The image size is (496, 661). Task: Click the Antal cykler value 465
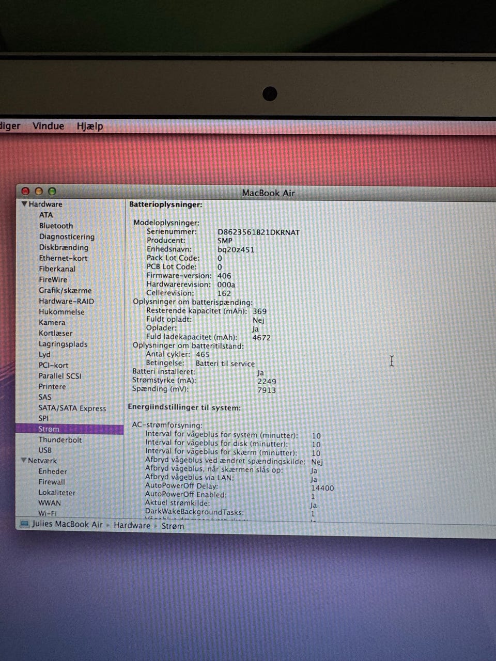[203, 354]
